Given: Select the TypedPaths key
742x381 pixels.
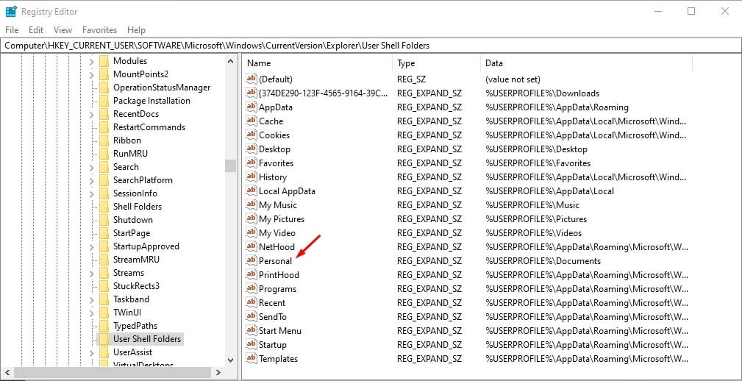Looking at the screenshot, I should [135, 326].
